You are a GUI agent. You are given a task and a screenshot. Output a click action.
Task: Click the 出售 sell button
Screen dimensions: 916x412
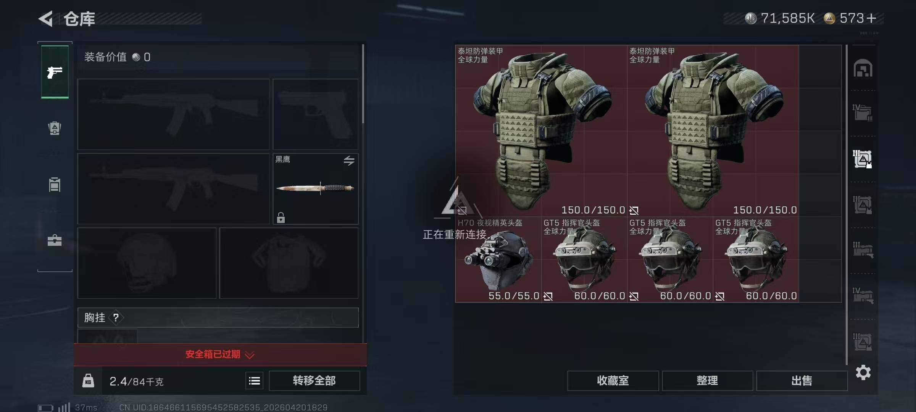[x=802, y=381]
